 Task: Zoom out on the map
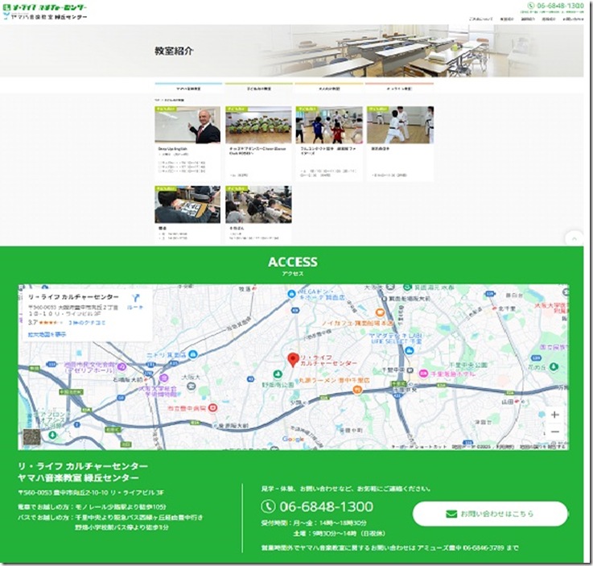point(554,432)
